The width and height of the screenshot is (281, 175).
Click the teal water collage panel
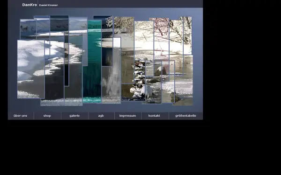[x=92, y=62]
